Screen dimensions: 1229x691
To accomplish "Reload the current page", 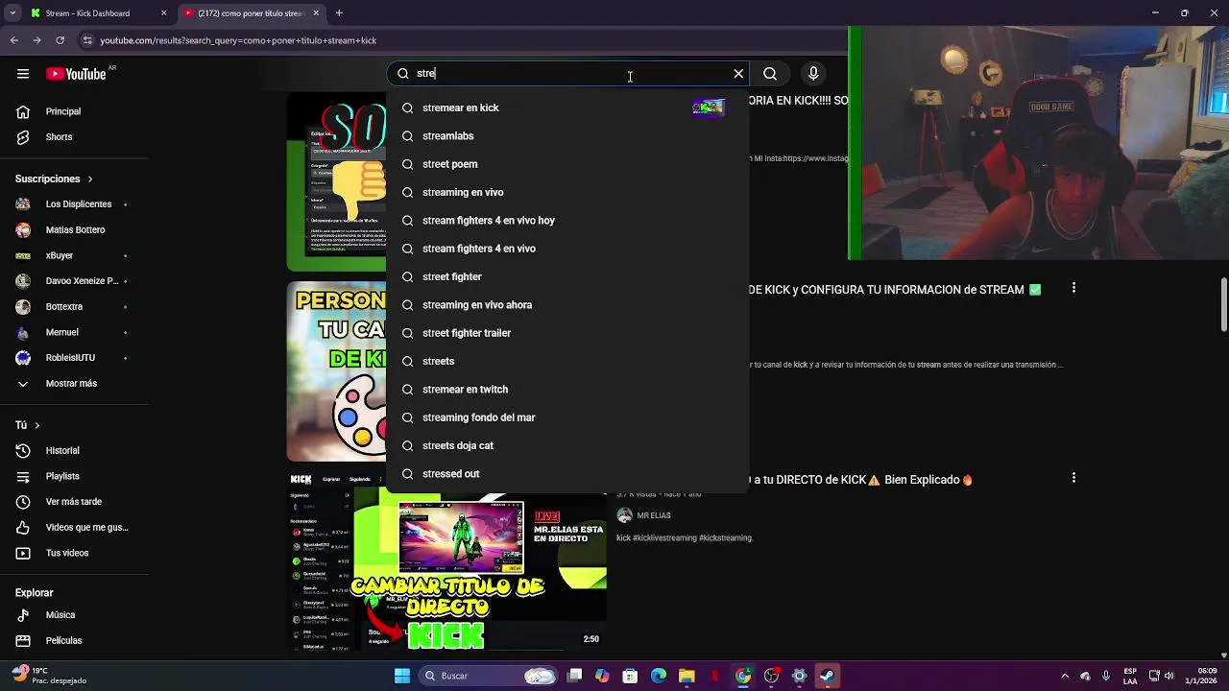I will (x=60, y=40).
